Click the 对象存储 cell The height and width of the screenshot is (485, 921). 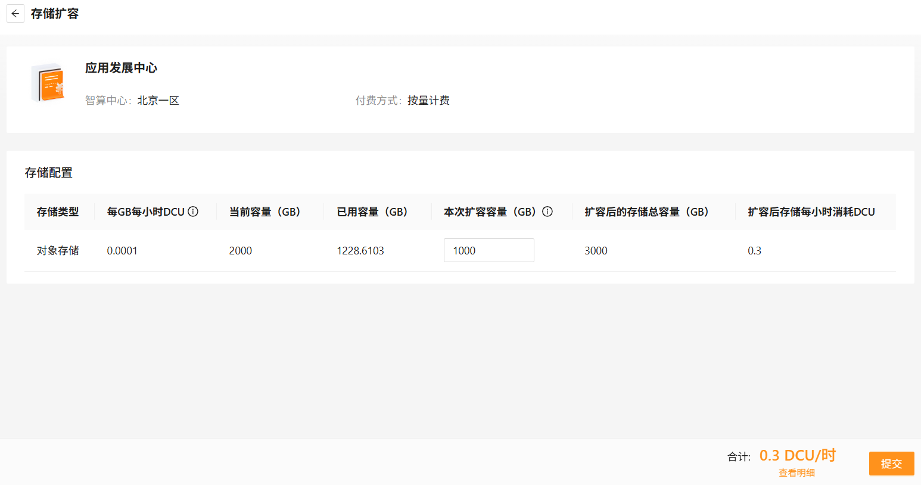(x=58, y=251)
